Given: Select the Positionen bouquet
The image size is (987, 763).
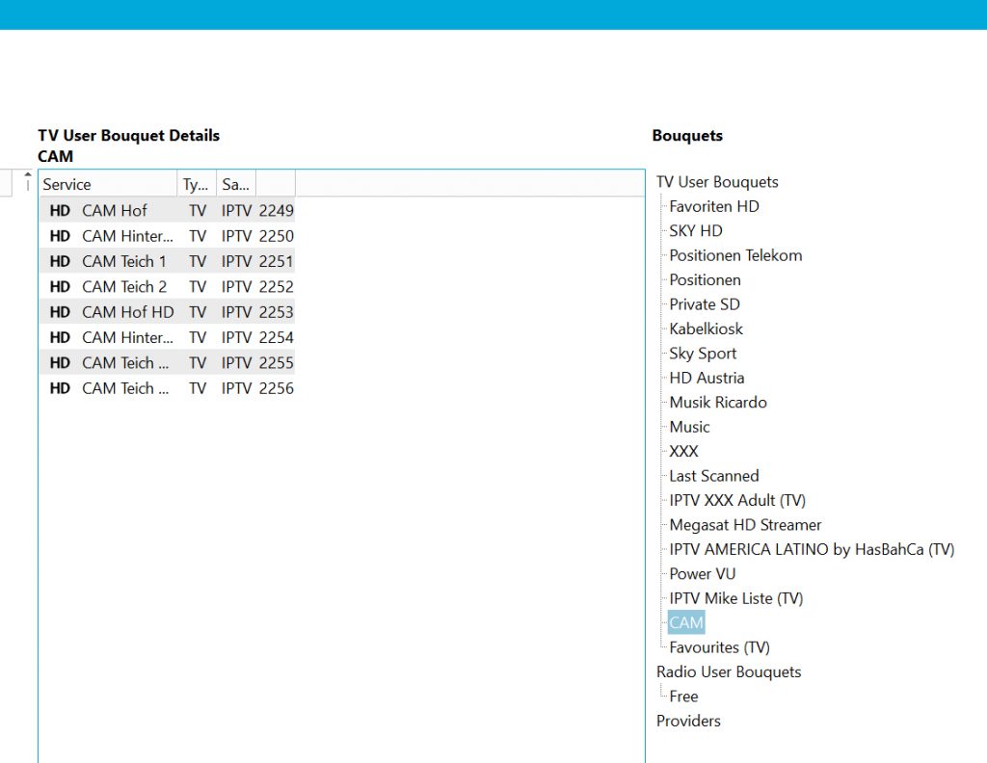Looking at the screenshot, I should tap(705, 280).
